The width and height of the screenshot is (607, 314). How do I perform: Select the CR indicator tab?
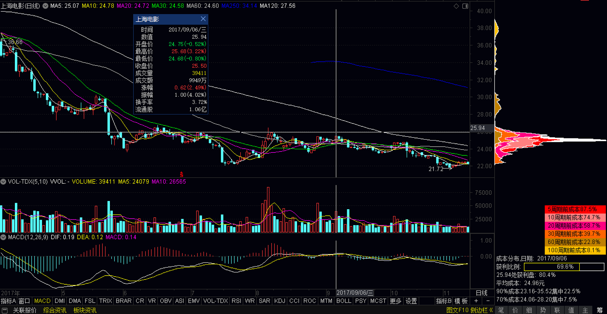[x=140, y=301]
